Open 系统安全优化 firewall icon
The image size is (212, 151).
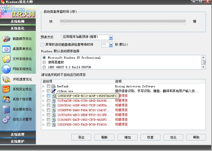click(x=6, y=89)
